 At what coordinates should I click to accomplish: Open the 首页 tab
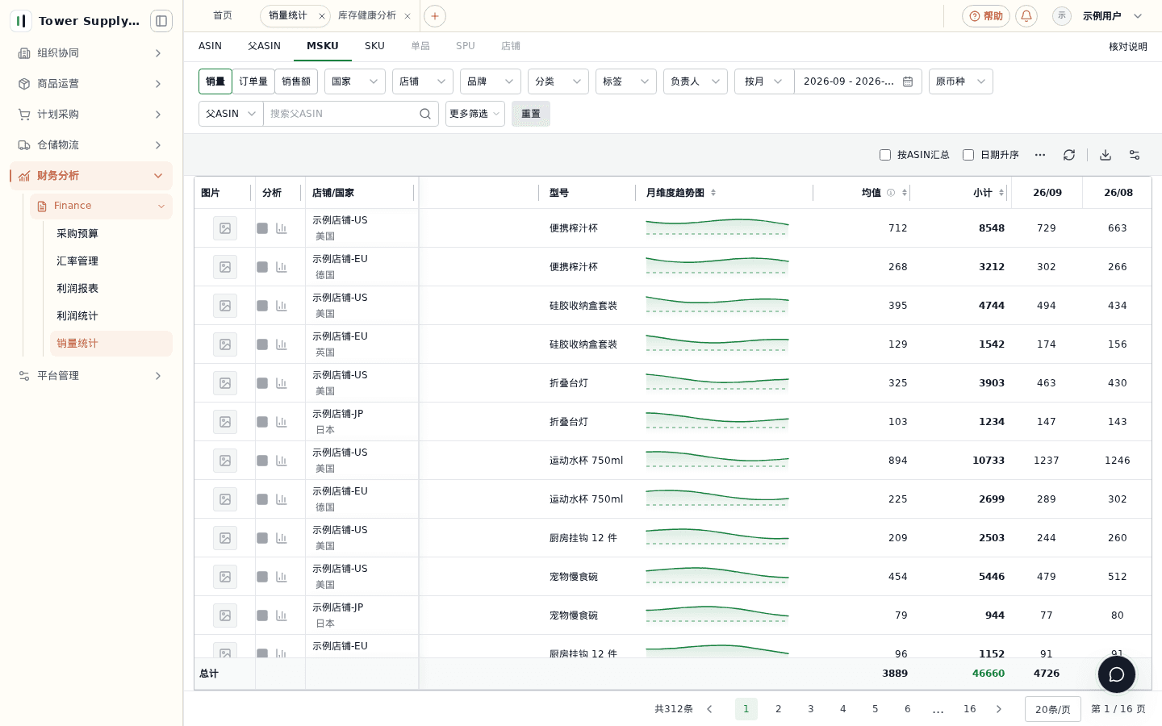(223, 16)
